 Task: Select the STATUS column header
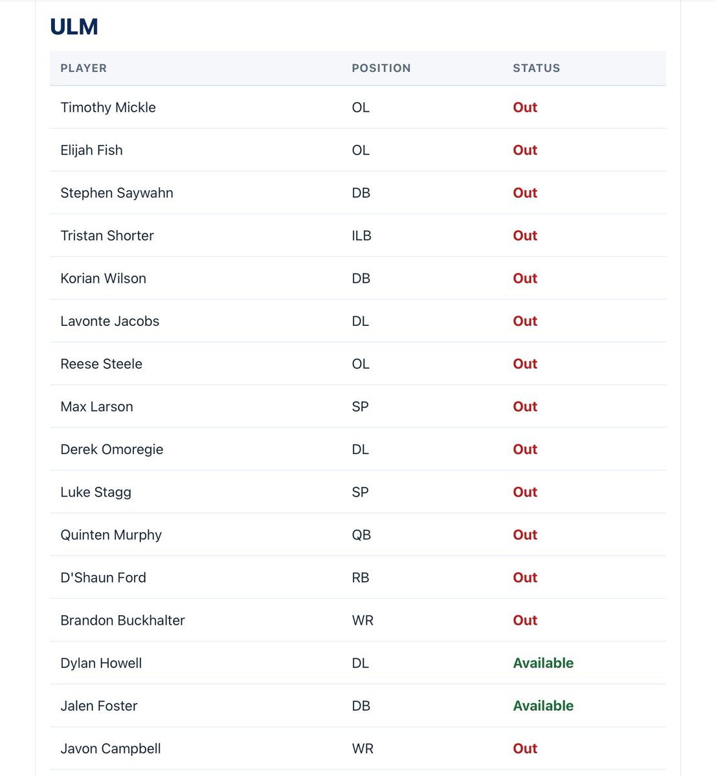[537, 68]
